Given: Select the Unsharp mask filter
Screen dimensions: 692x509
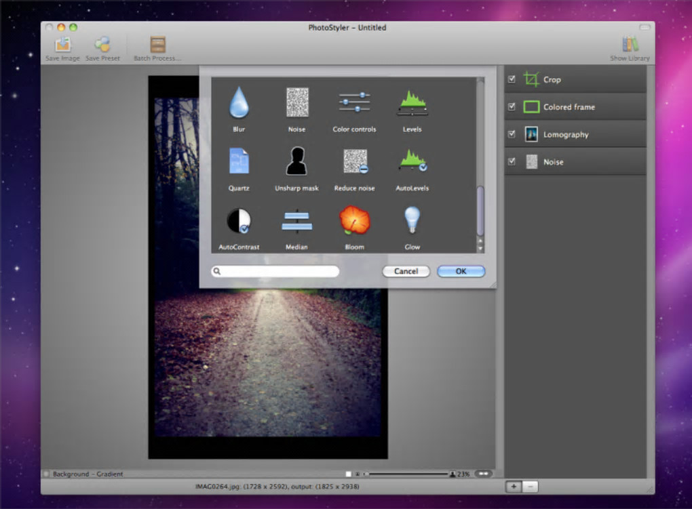Looking at the screenshot, I should click(x=296, y=162).
